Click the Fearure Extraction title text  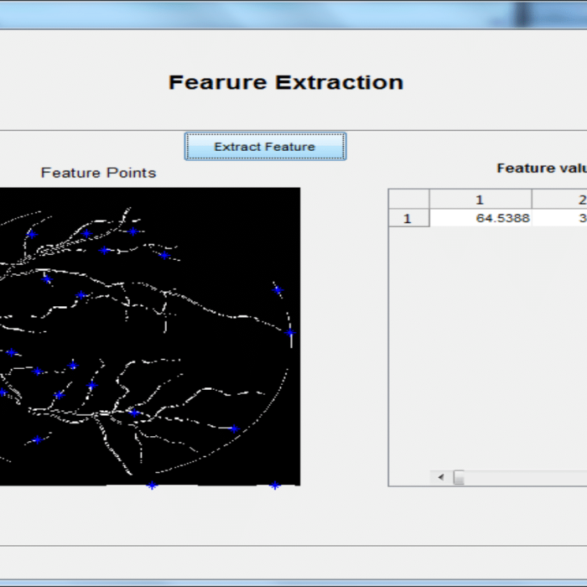(286, 82)
